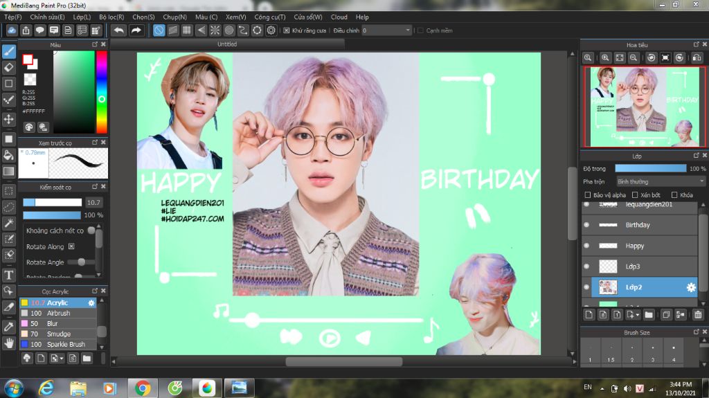Enable Xén bớt clipping checkbox
Image resolution: width=709 pixels, height=398 pixels.
tap(635, 195)
